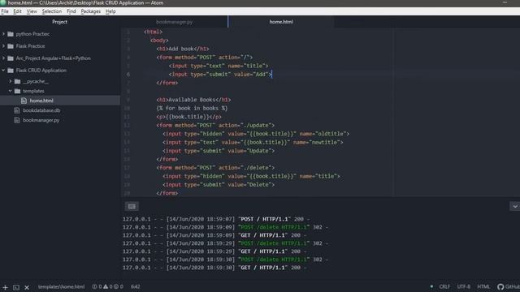520x292 pixels.
Task: Click the Flask Practice folder icon
Action: click(11, 46)
